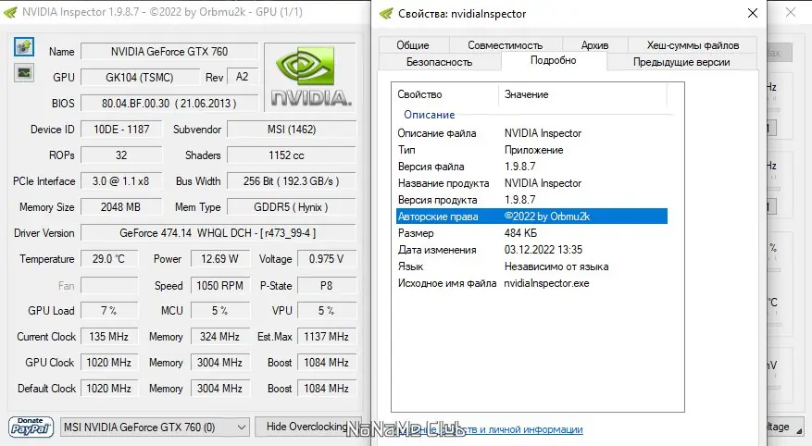Click the Memory Size field 2048 MB
Viewport: 812px width, 446px height.
pos(121,207)
